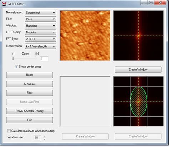Click the zoom value field showing 1
The height and width of the screenshot is (147, 169).
click(x=44, y=59)
